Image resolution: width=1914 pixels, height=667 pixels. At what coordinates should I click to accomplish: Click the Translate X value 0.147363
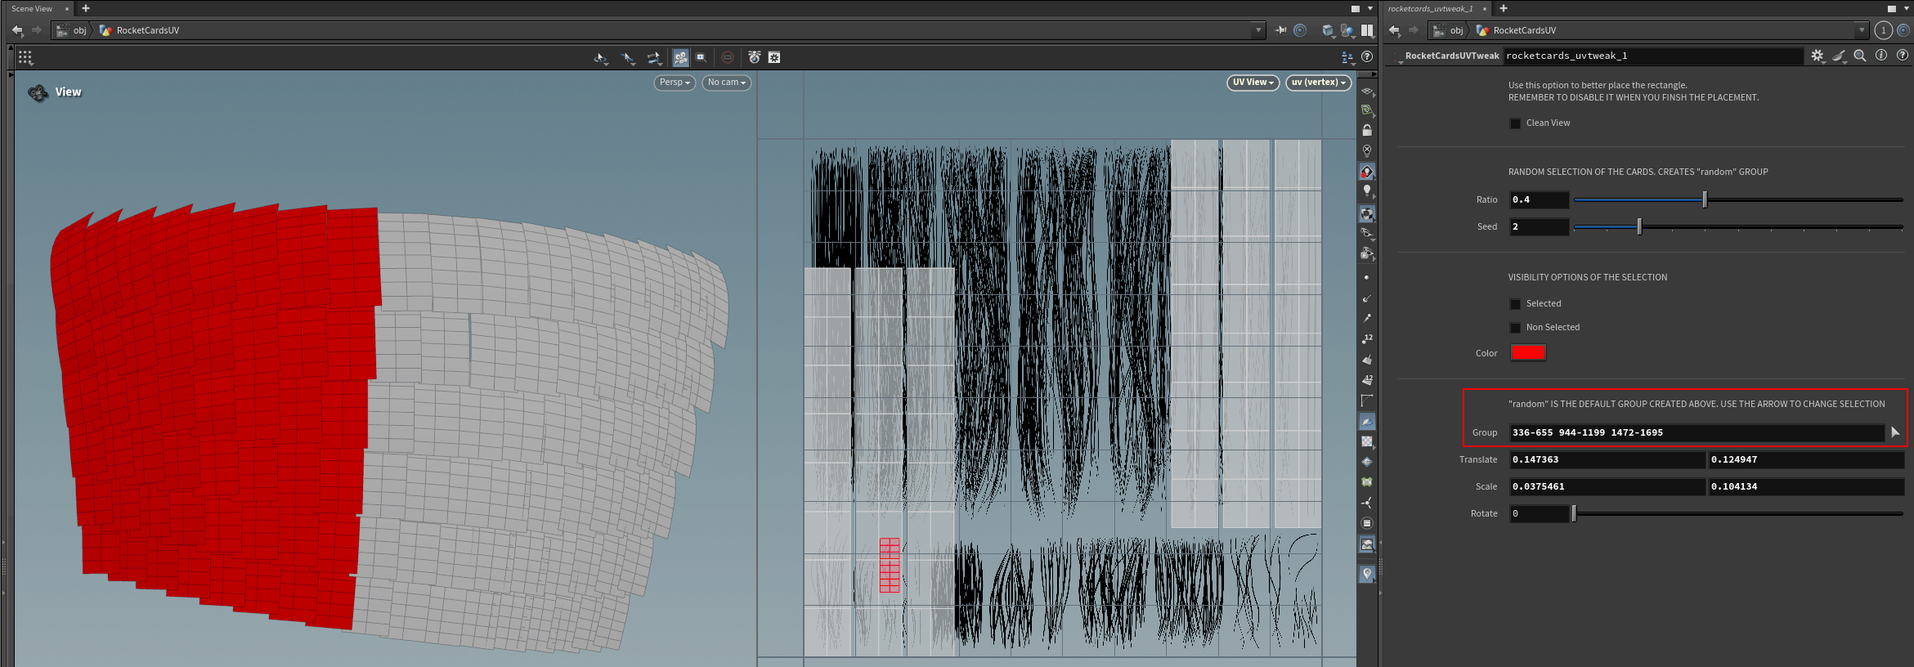point(1607,459)
